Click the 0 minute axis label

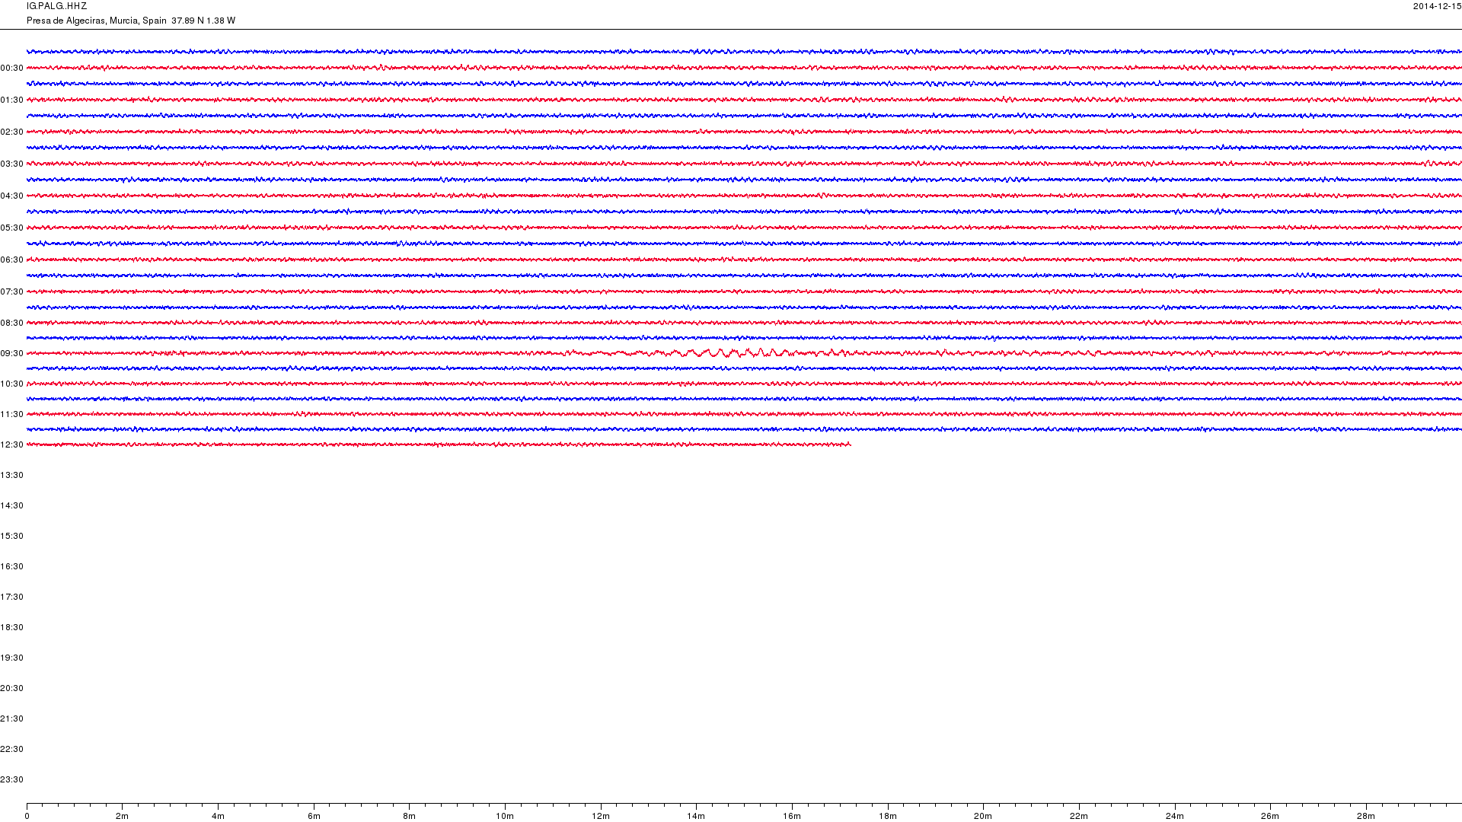point(27,816)
